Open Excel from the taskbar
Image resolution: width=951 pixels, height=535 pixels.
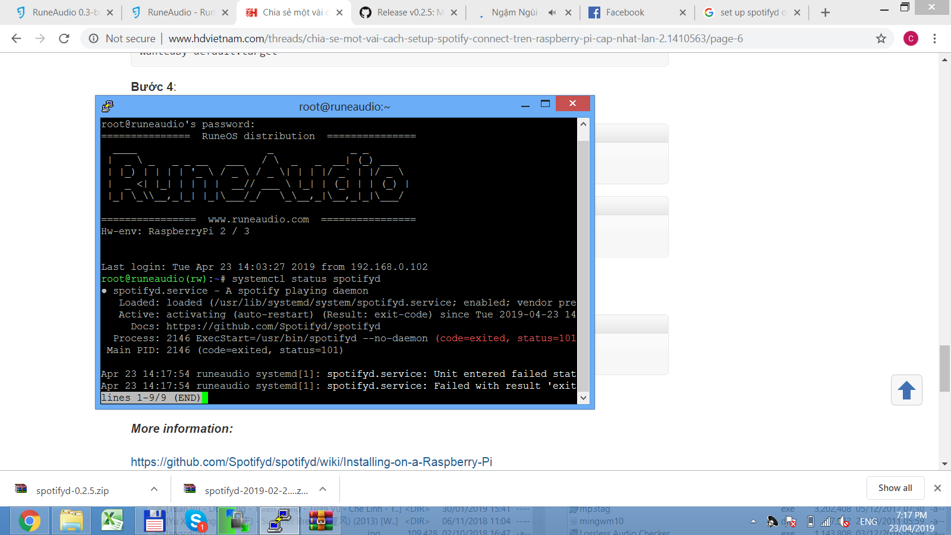tap(112, 521)
